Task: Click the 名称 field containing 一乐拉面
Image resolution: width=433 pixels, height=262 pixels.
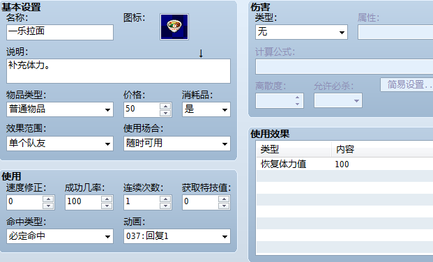Action: coord(60,32)
